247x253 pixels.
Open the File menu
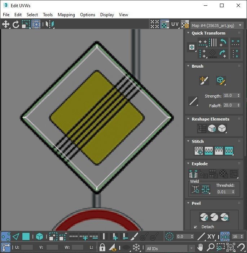[x=6, y=15]
